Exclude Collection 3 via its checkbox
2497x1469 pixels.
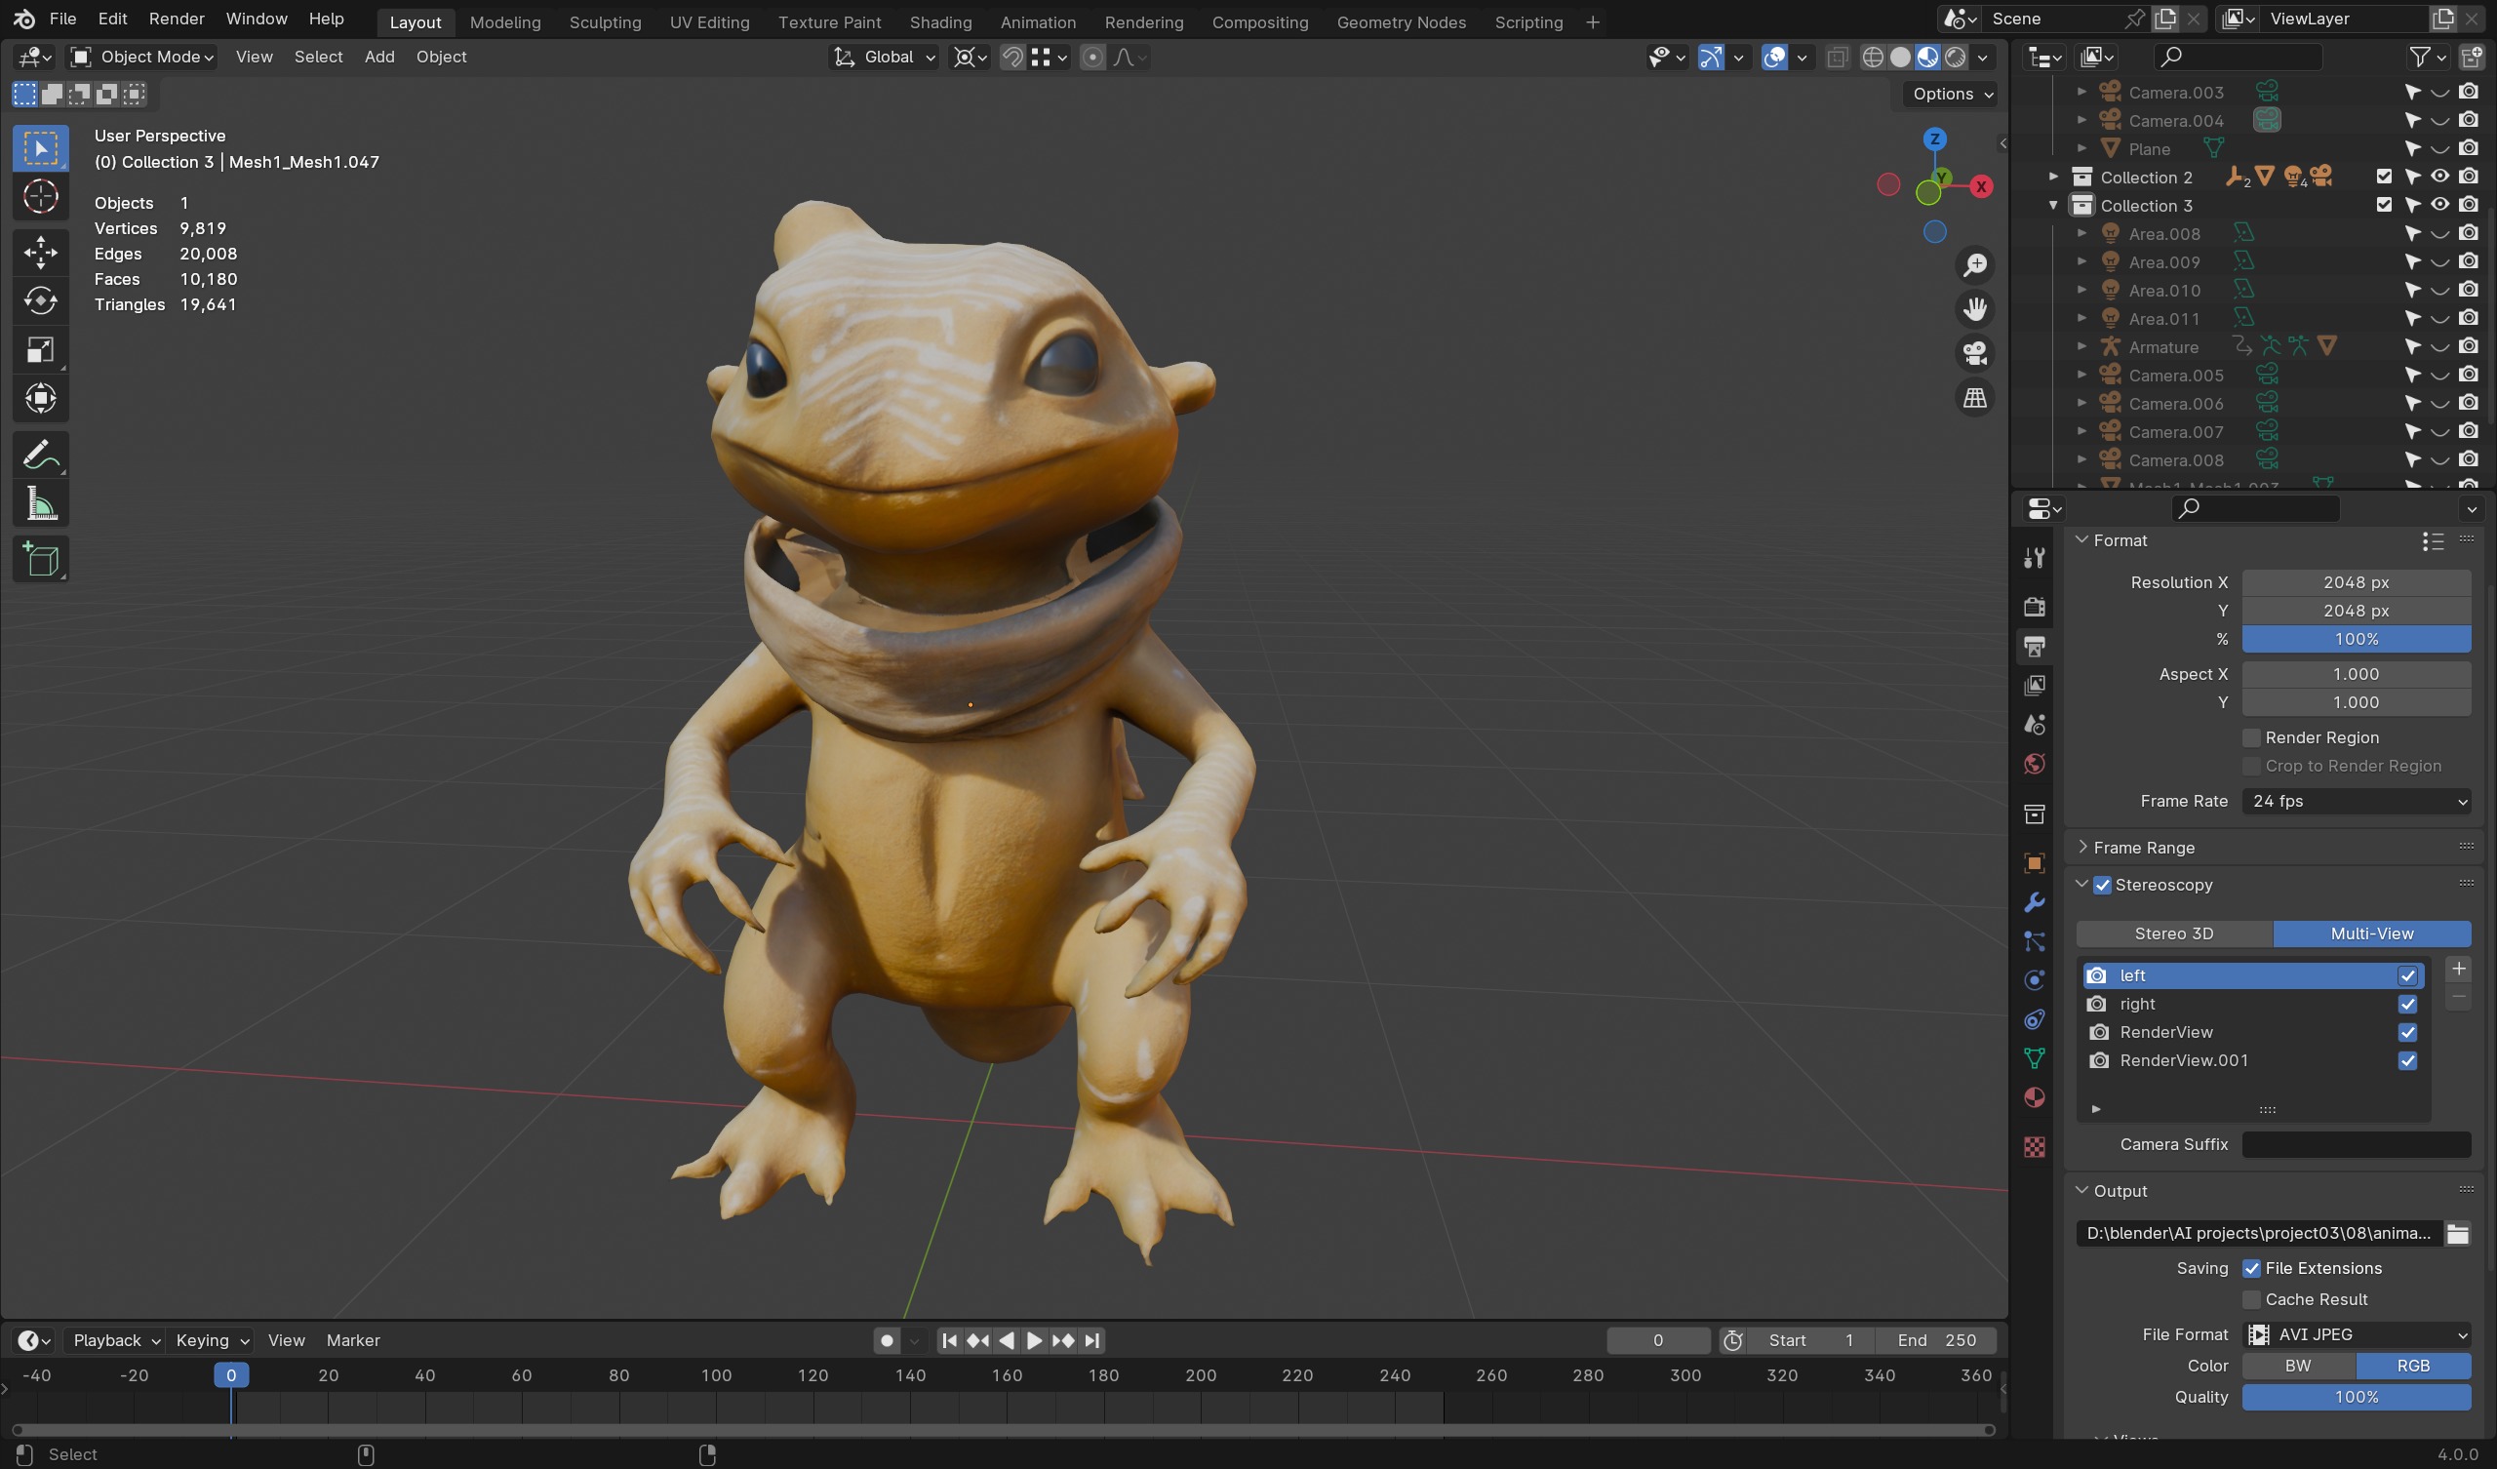[x=2384, y=205]
